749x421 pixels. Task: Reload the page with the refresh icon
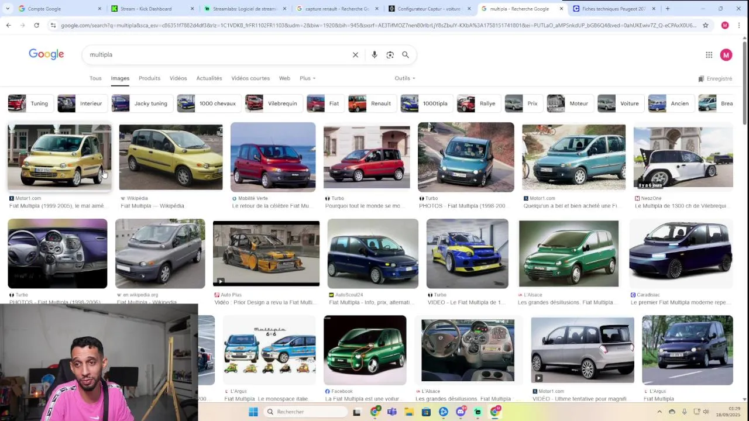tap(36, 25)
